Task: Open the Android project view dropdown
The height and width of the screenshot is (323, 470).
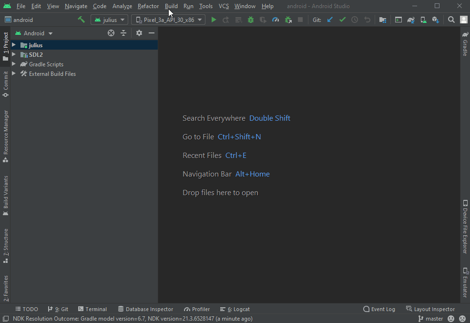Action: (x=34, y=33)
